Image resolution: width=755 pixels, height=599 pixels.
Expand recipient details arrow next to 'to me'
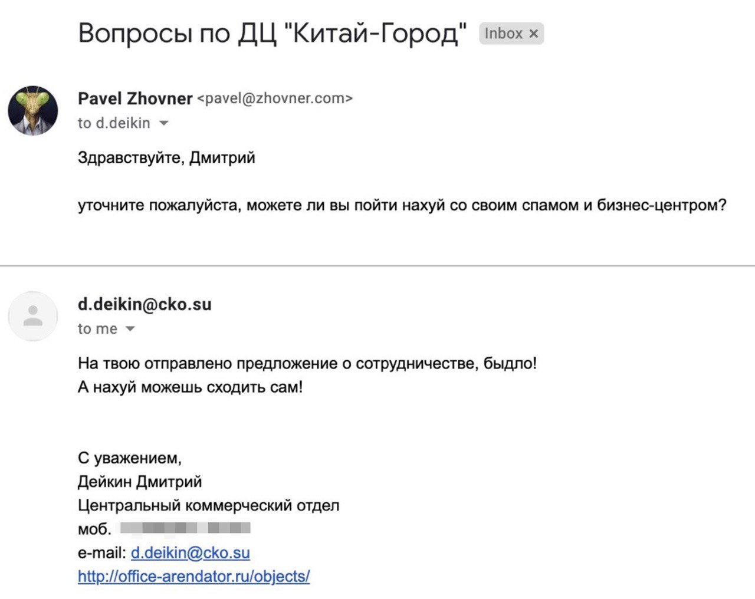[x=130, y=329]
